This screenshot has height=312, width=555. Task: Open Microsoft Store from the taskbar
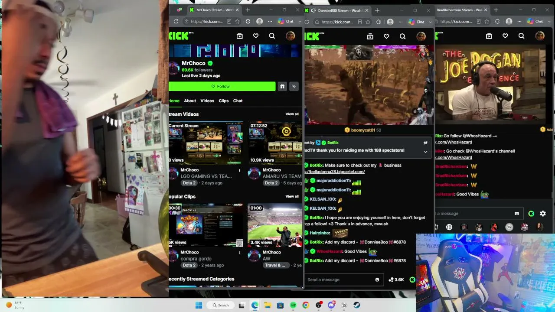[x=280, y=305]
